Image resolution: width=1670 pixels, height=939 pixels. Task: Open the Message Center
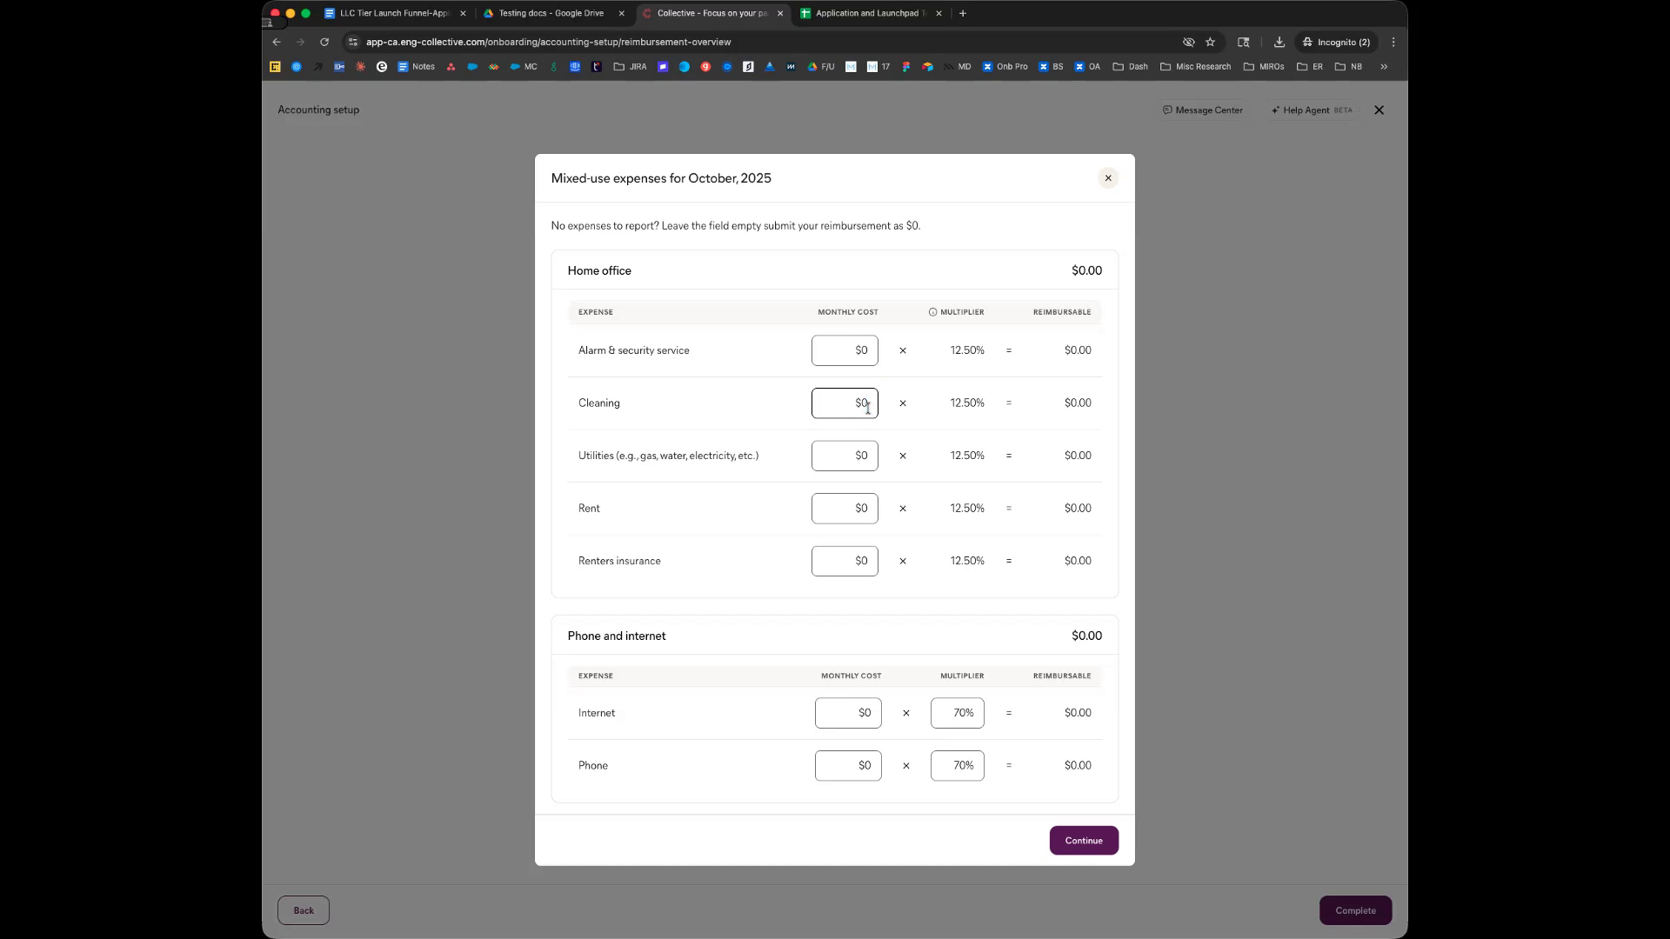coord(1202,110)
